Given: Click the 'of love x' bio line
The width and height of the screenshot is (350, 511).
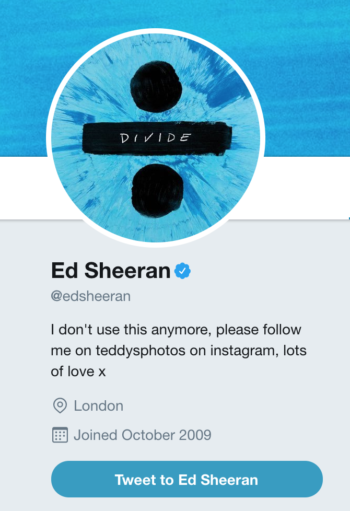Looking at the screenshot, I should pyautogui.click(x=78, y=371).
